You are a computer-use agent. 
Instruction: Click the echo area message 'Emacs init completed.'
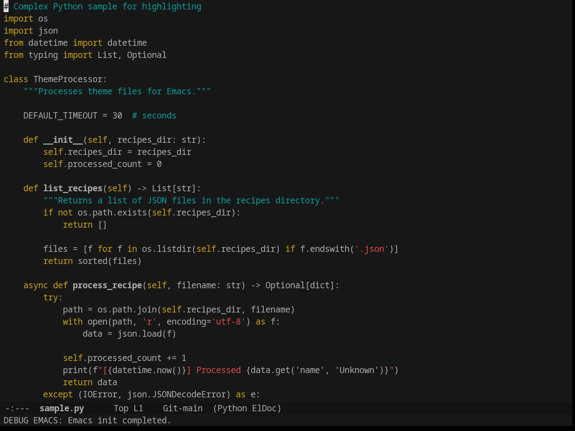(x=119, y=420)
